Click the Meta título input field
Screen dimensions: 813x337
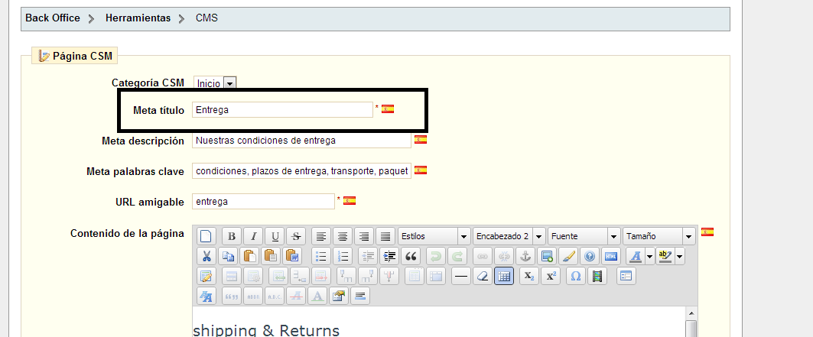(282, 110)
